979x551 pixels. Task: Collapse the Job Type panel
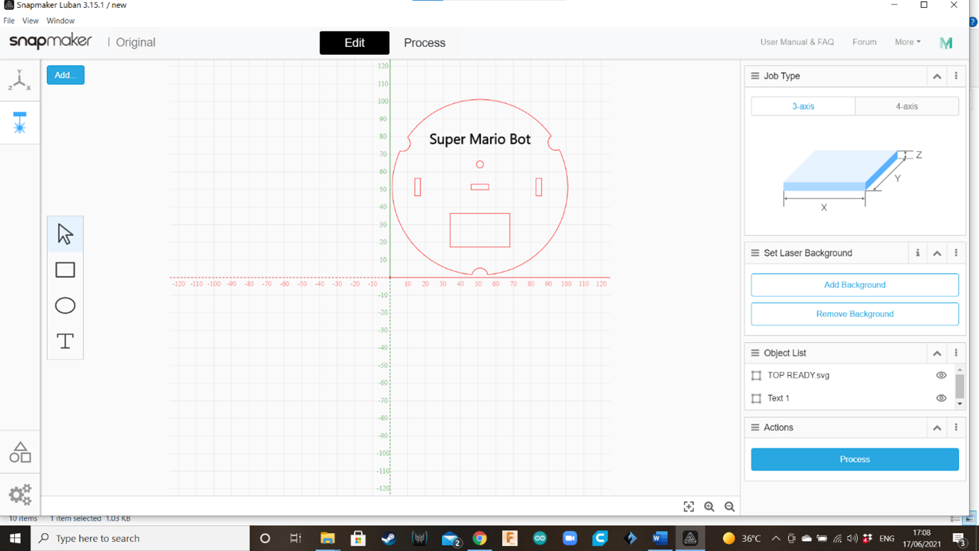(937, 76)
